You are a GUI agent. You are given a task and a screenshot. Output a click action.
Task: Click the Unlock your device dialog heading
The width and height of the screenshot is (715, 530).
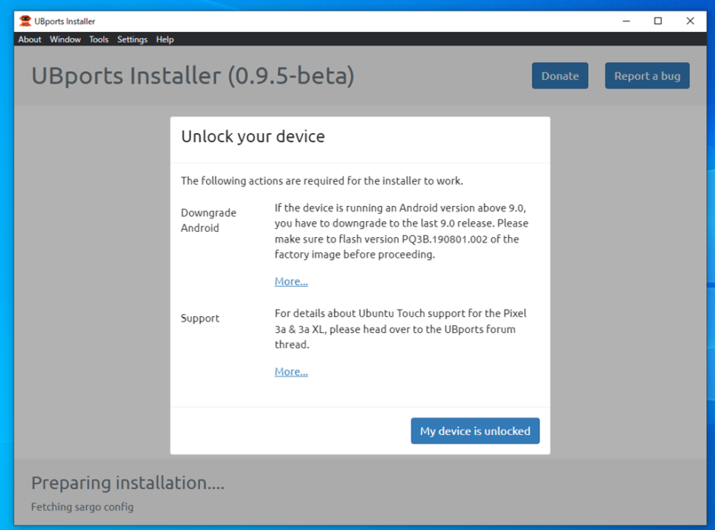253,137
